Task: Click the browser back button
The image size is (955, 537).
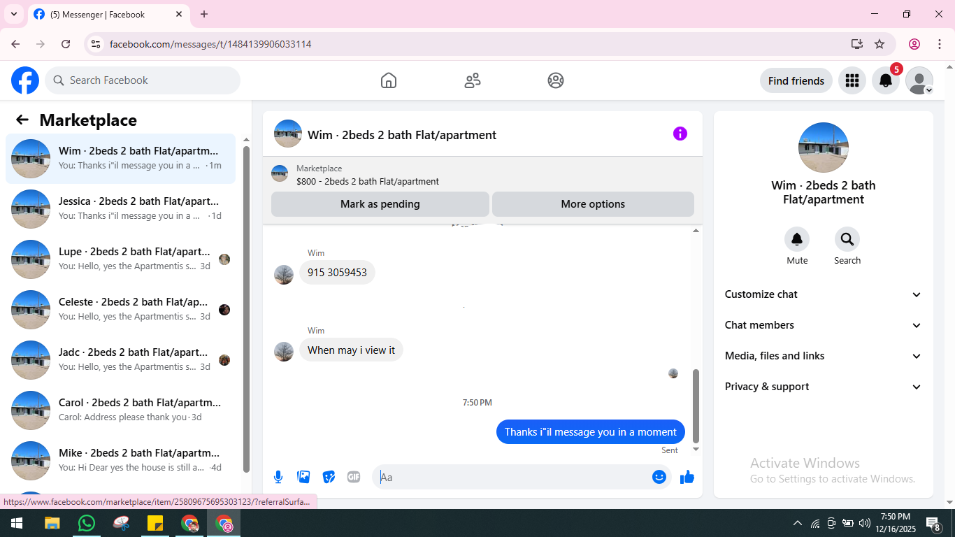Action: coord(15,44)
